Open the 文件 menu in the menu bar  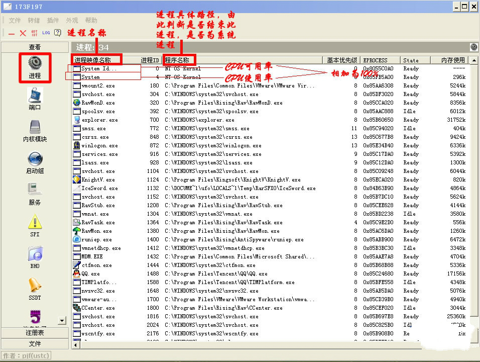coord(15,21)
